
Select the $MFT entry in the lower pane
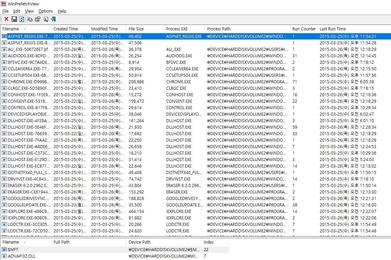13,249
